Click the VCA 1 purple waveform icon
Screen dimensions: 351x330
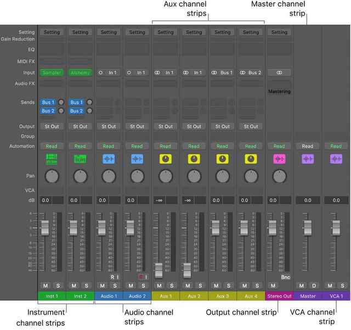point(336,159)
